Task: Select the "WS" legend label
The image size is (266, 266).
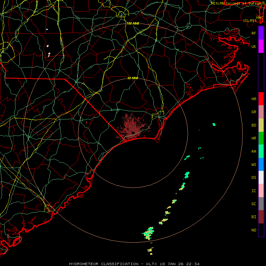Action: point(254,165)
